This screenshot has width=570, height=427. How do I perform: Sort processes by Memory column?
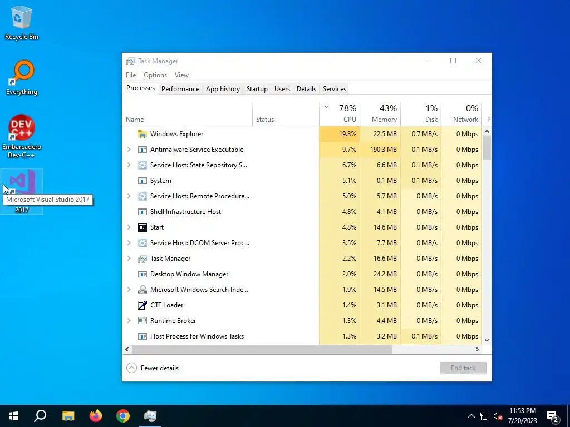[380, 114]
